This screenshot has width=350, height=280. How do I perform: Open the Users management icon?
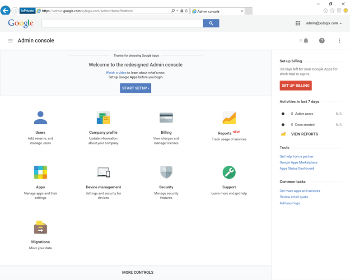40,118
